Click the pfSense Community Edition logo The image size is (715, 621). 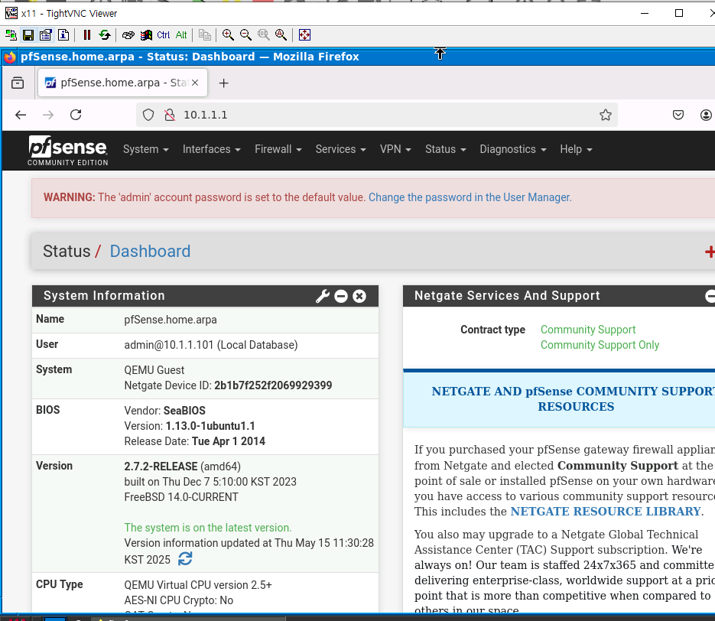click(x=68, y=151)
